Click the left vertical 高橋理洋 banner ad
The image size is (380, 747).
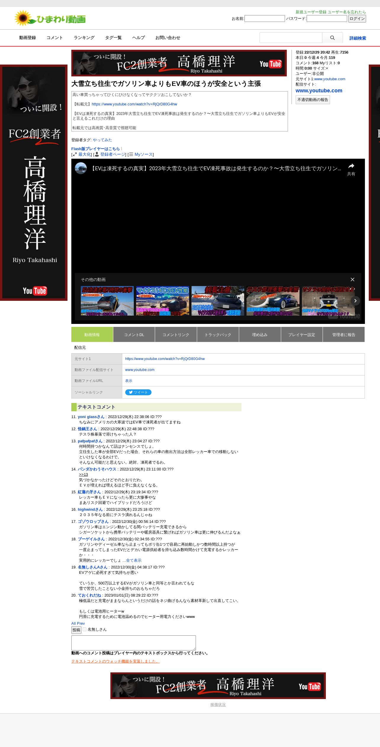tap(34, 183)
